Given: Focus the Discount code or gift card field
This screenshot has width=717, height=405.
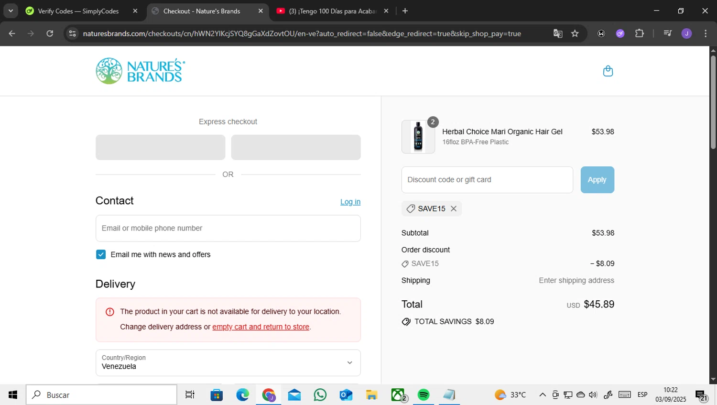Looking at the screenshot, I should (487, 180).
